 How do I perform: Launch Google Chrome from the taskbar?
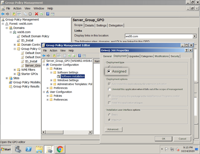pyautogui.click(x=59, y=149)
